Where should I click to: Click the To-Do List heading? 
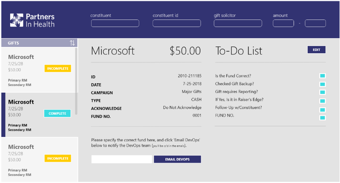click(x=239, y=51)
